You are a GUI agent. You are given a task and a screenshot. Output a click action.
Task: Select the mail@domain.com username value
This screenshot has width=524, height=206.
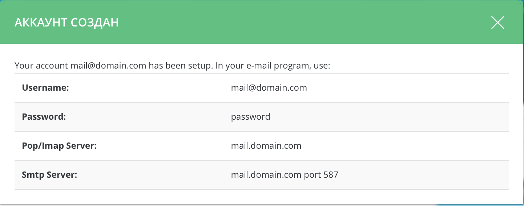click(x=269, y=88)
